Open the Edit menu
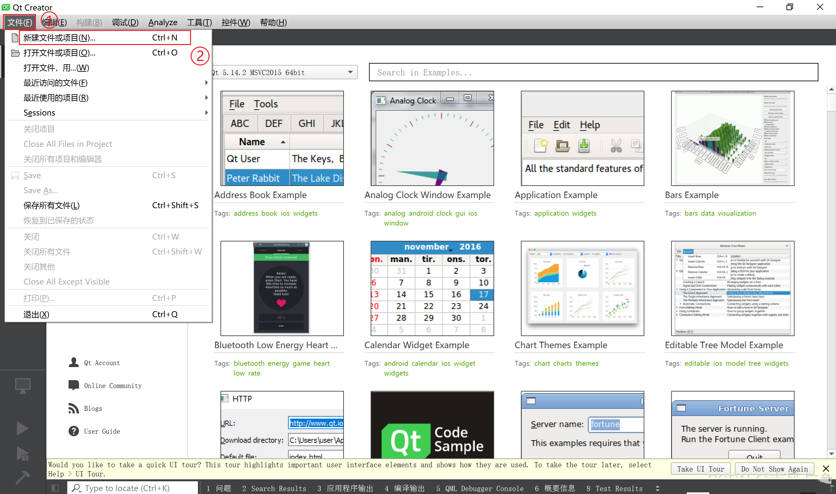Image resolution: width=836 pixels, height=494 pixels. 54,22
